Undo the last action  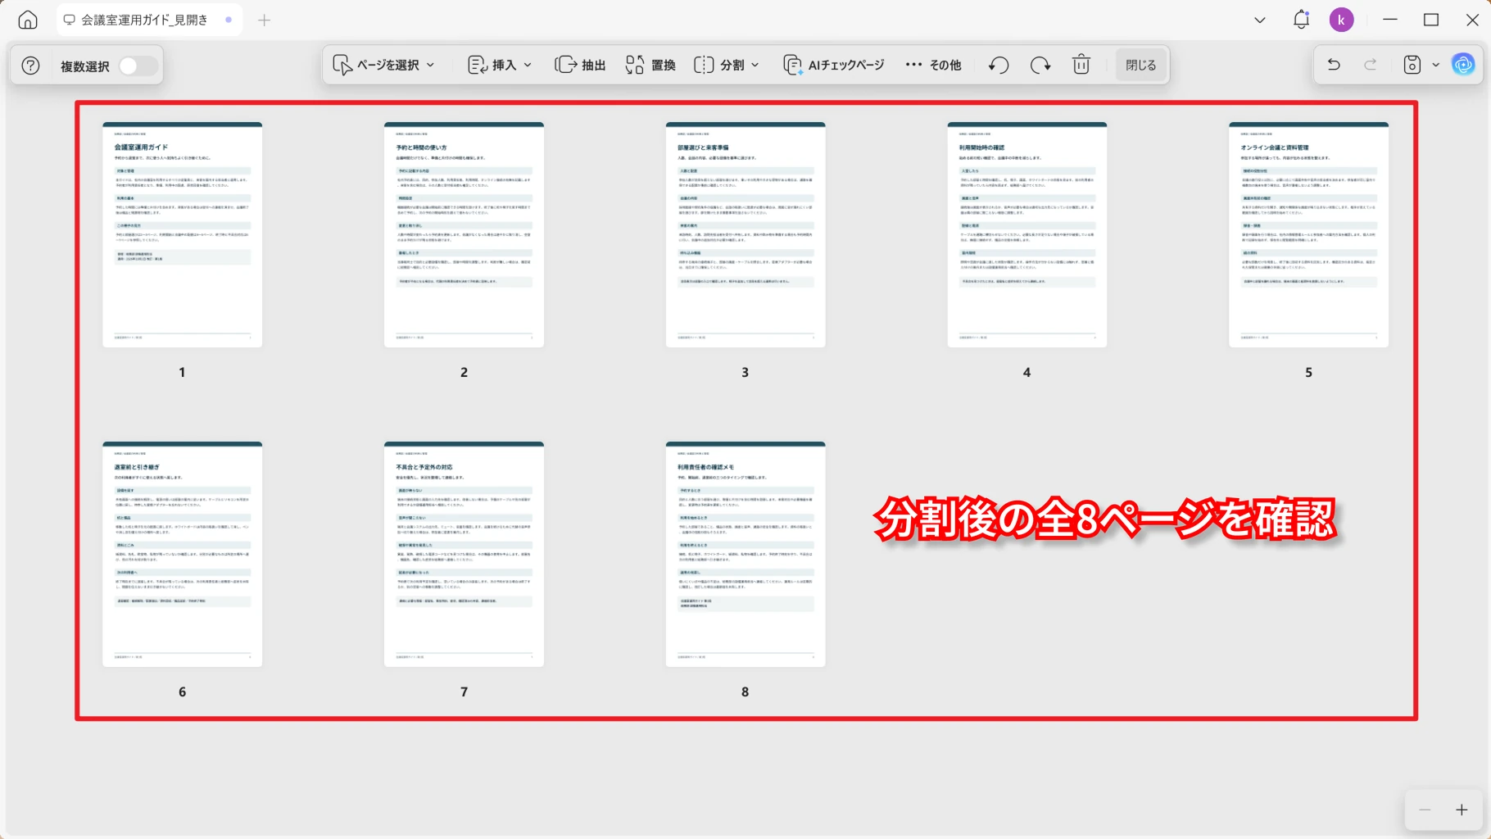click(1334, 65)
